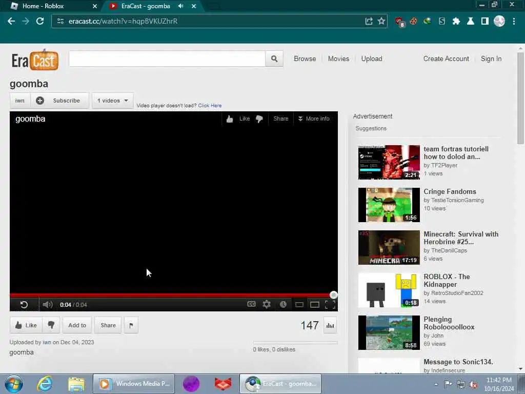The image size is (525, 394).
Task: Open the Windows Start button
Action: (x=14, y=384)
